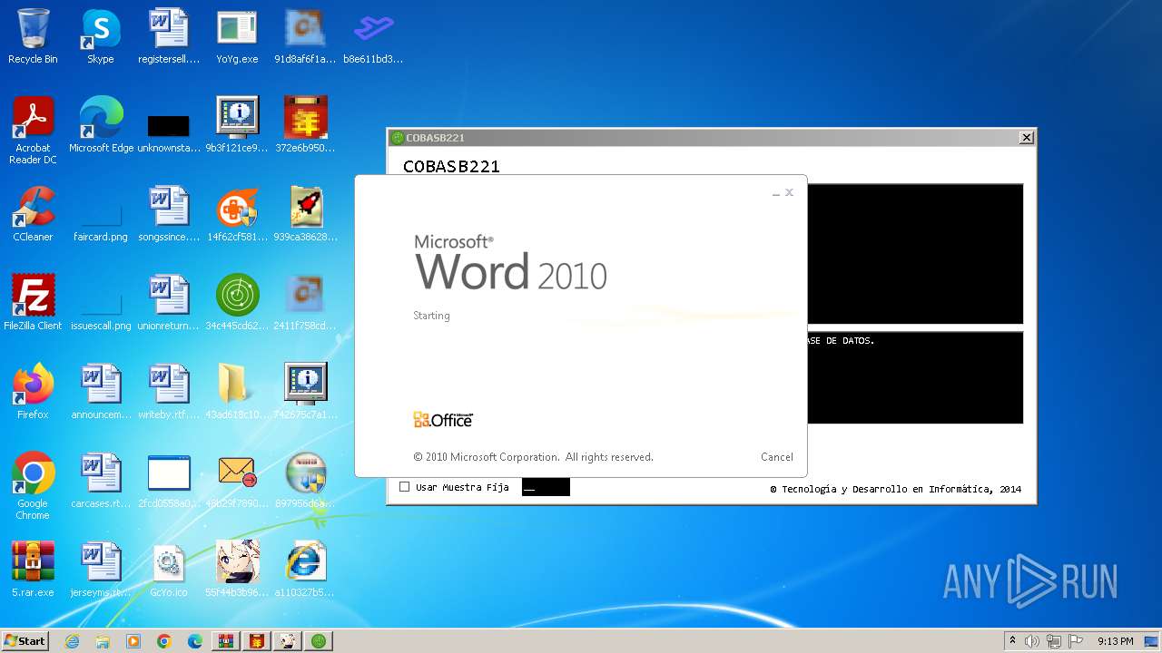Select the 5.rar.exe WinRAR icon
1162x653 pixels.
coord(33,570)
